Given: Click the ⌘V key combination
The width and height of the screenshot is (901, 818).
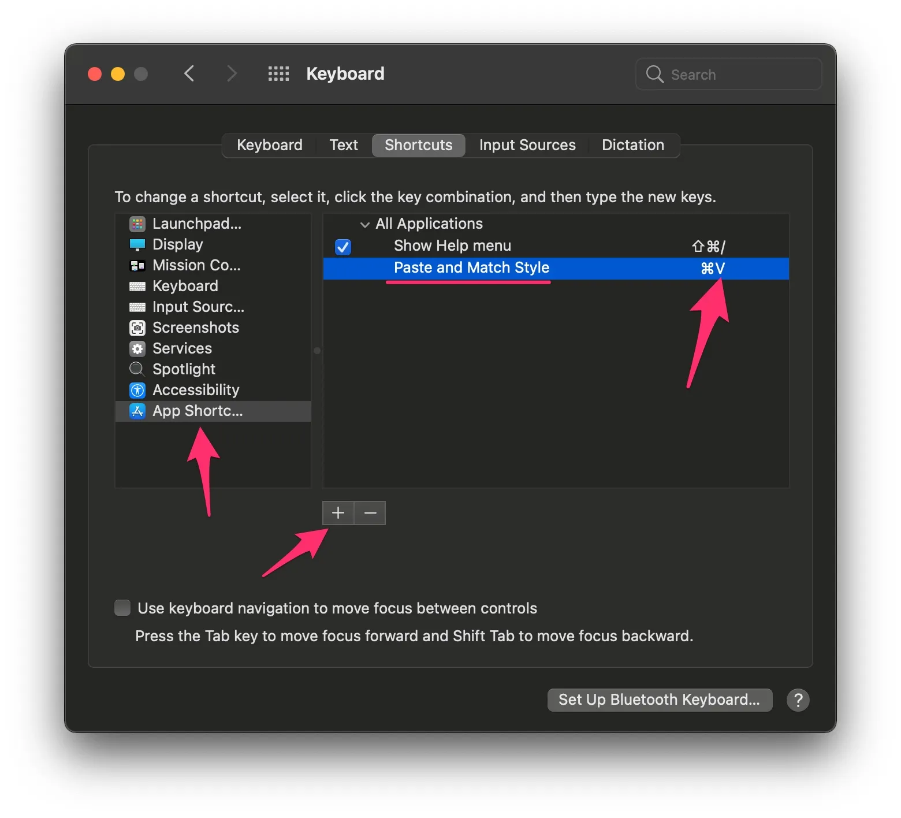Looking at the screenshot, I should 712,268.
